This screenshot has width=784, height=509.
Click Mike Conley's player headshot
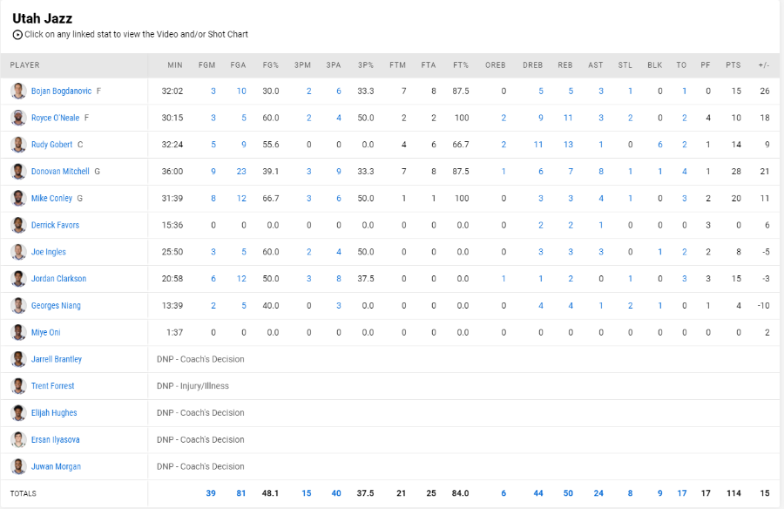[x=18, y=198]
